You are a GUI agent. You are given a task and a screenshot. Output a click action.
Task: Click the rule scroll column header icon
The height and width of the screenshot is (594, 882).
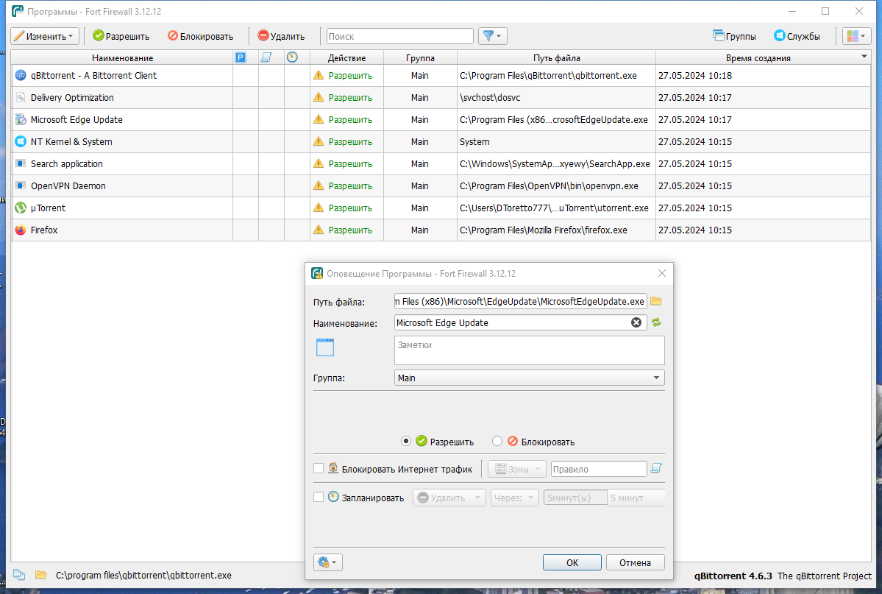[x=266, y=57]
